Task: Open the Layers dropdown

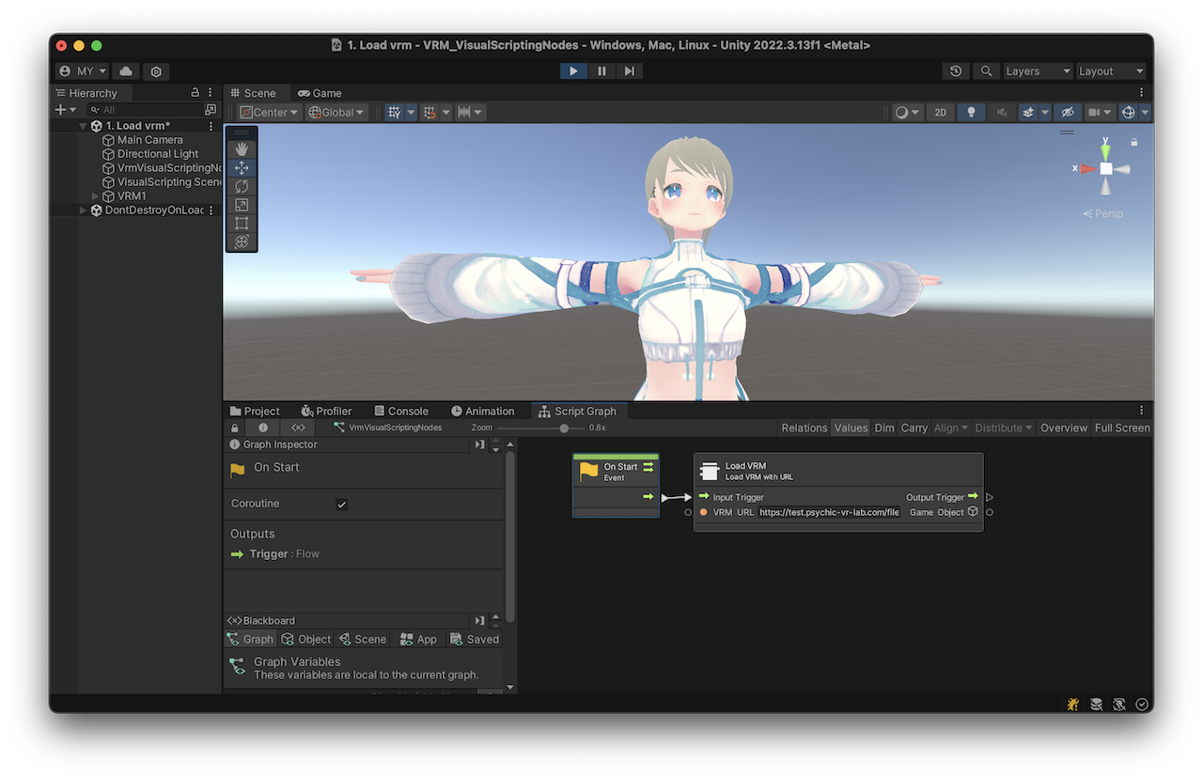Action: click(1038, 71)
